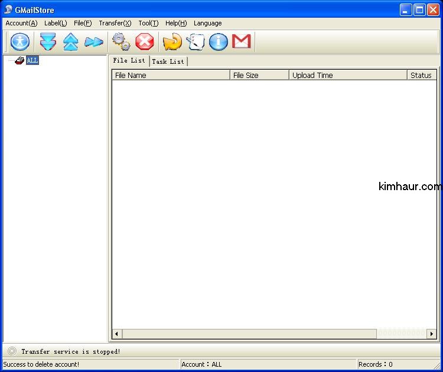This screenshot has height=372, width=443.
Task: Click the red X stop icon
Action: (145, 41)
